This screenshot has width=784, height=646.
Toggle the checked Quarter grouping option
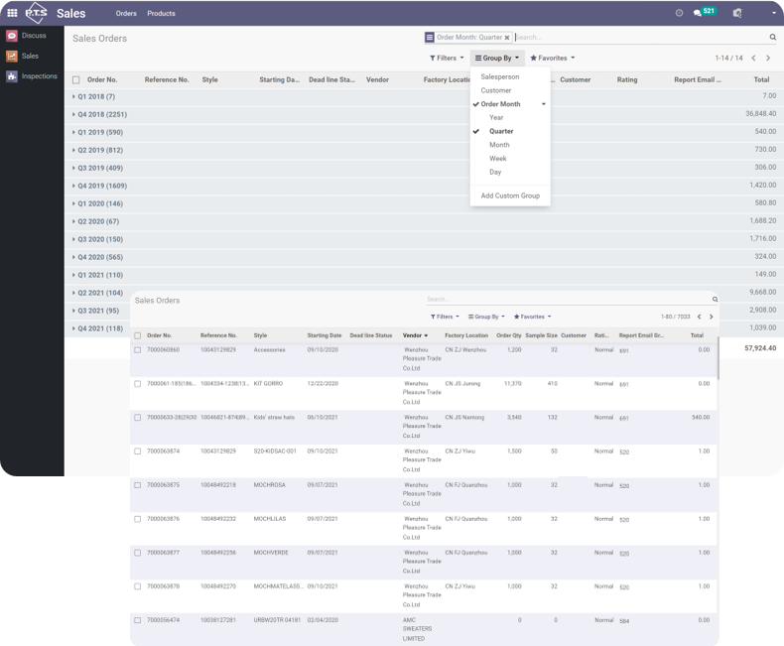(501, 131)
